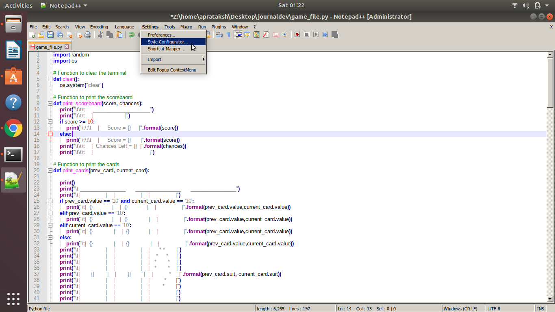This screenshot has width=555, height=312.
Task: Toggle Show All Characters with the paragraph icon
Action: pyautogui.click(x=228, y=35)
